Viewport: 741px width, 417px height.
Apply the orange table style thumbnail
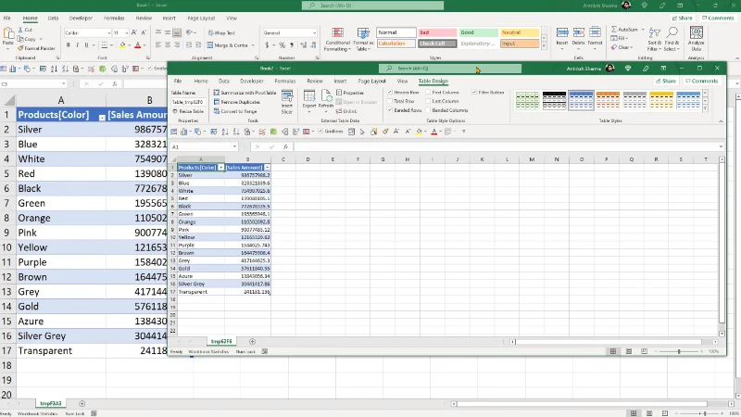point(608,100)
